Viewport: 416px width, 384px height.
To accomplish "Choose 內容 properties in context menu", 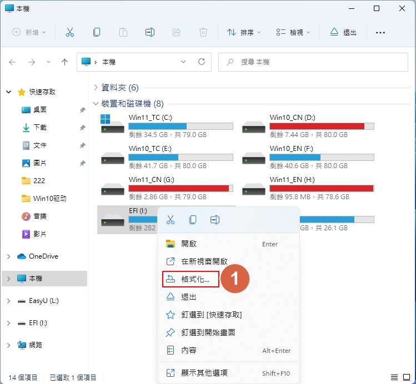I will [189, 350].
